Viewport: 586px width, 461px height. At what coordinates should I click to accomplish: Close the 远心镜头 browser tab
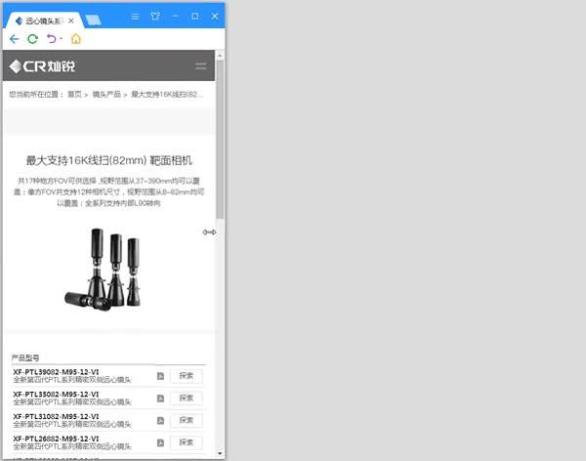click(x=71, y=21)
